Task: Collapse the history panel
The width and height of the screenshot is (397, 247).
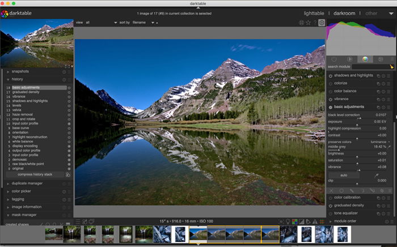Action: click(x=17, y=79)
